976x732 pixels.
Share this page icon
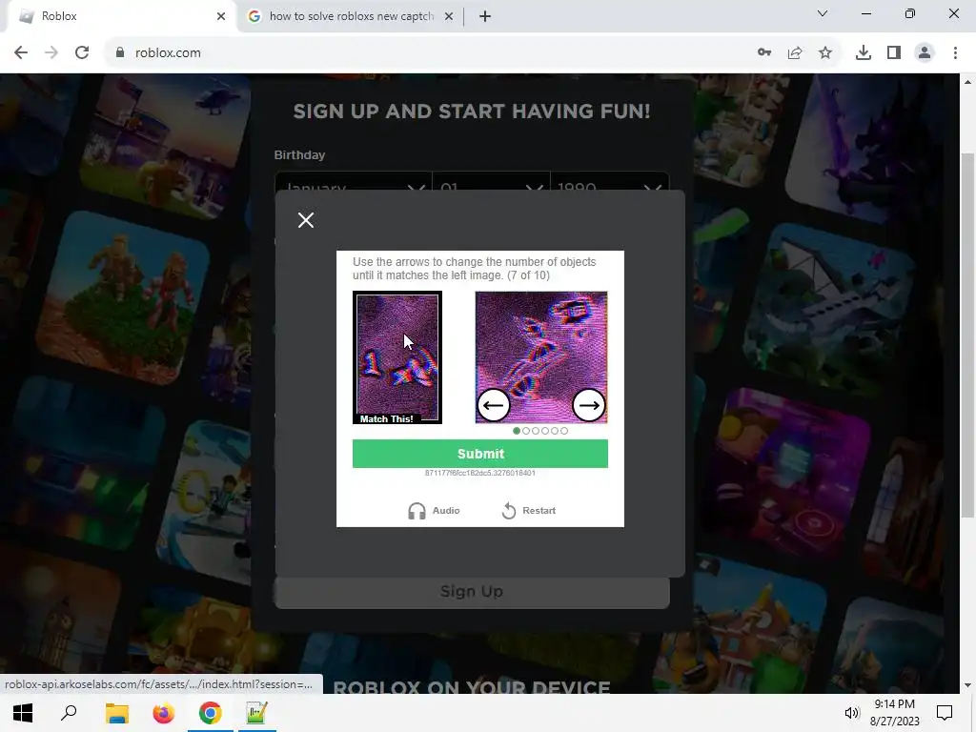coord(795,53)
